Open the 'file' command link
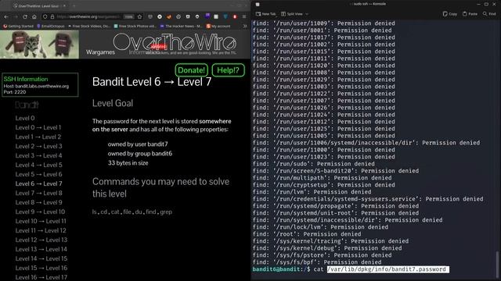Viewport: 501px width, 281px height. click(127, 212)
